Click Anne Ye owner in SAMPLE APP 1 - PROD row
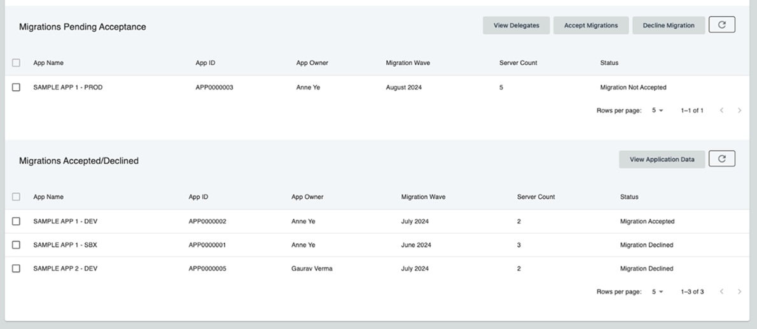 point(308,87)
